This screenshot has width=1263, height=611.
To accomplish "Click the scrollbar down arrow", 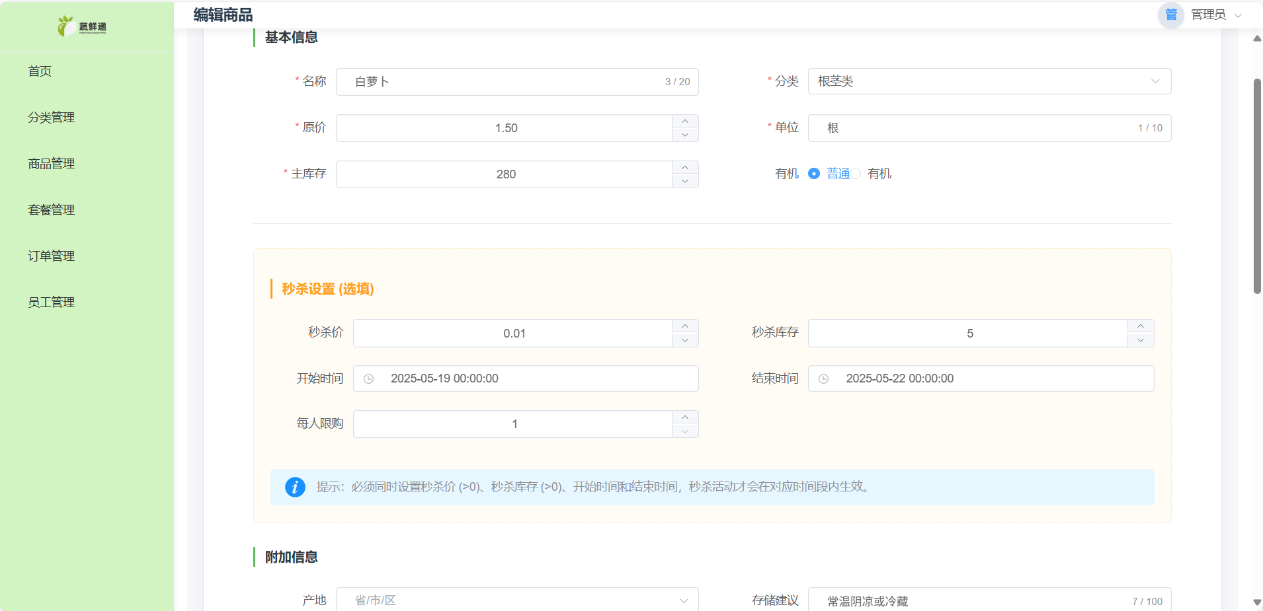I will pyautogui.click(x=1256, y=602).
